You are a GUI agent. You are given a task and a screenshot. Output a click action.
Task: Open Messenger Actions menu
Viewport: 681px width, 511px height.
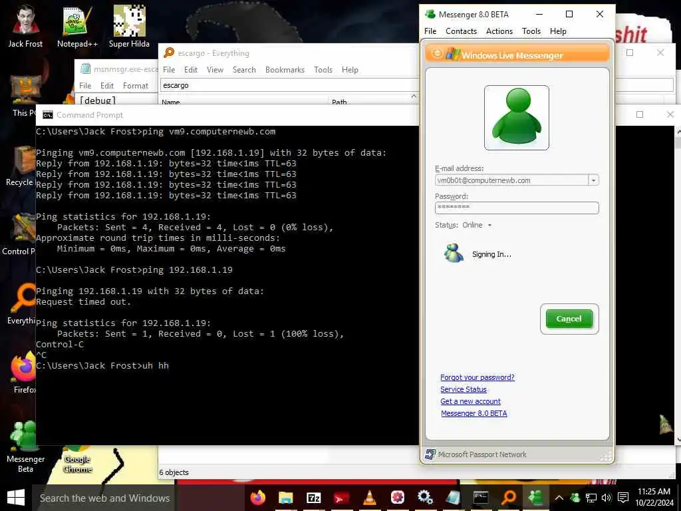pos(499,31)
